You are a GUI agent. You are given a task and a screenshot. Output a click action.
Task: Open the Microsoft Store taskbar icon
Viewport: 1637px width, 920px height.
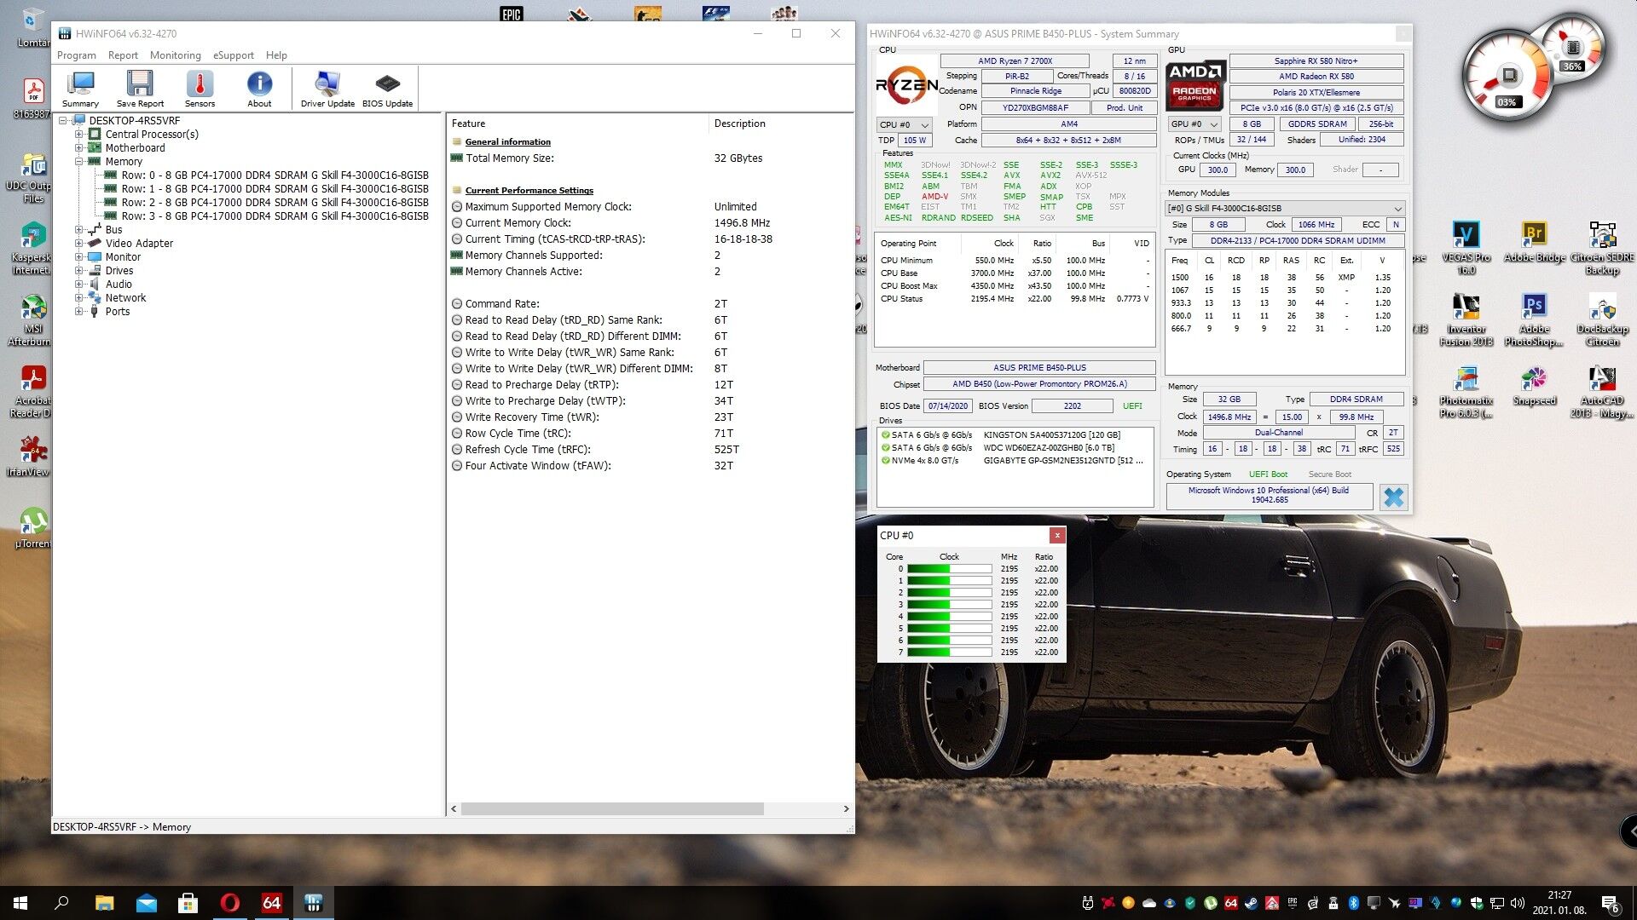coord(188,903)
